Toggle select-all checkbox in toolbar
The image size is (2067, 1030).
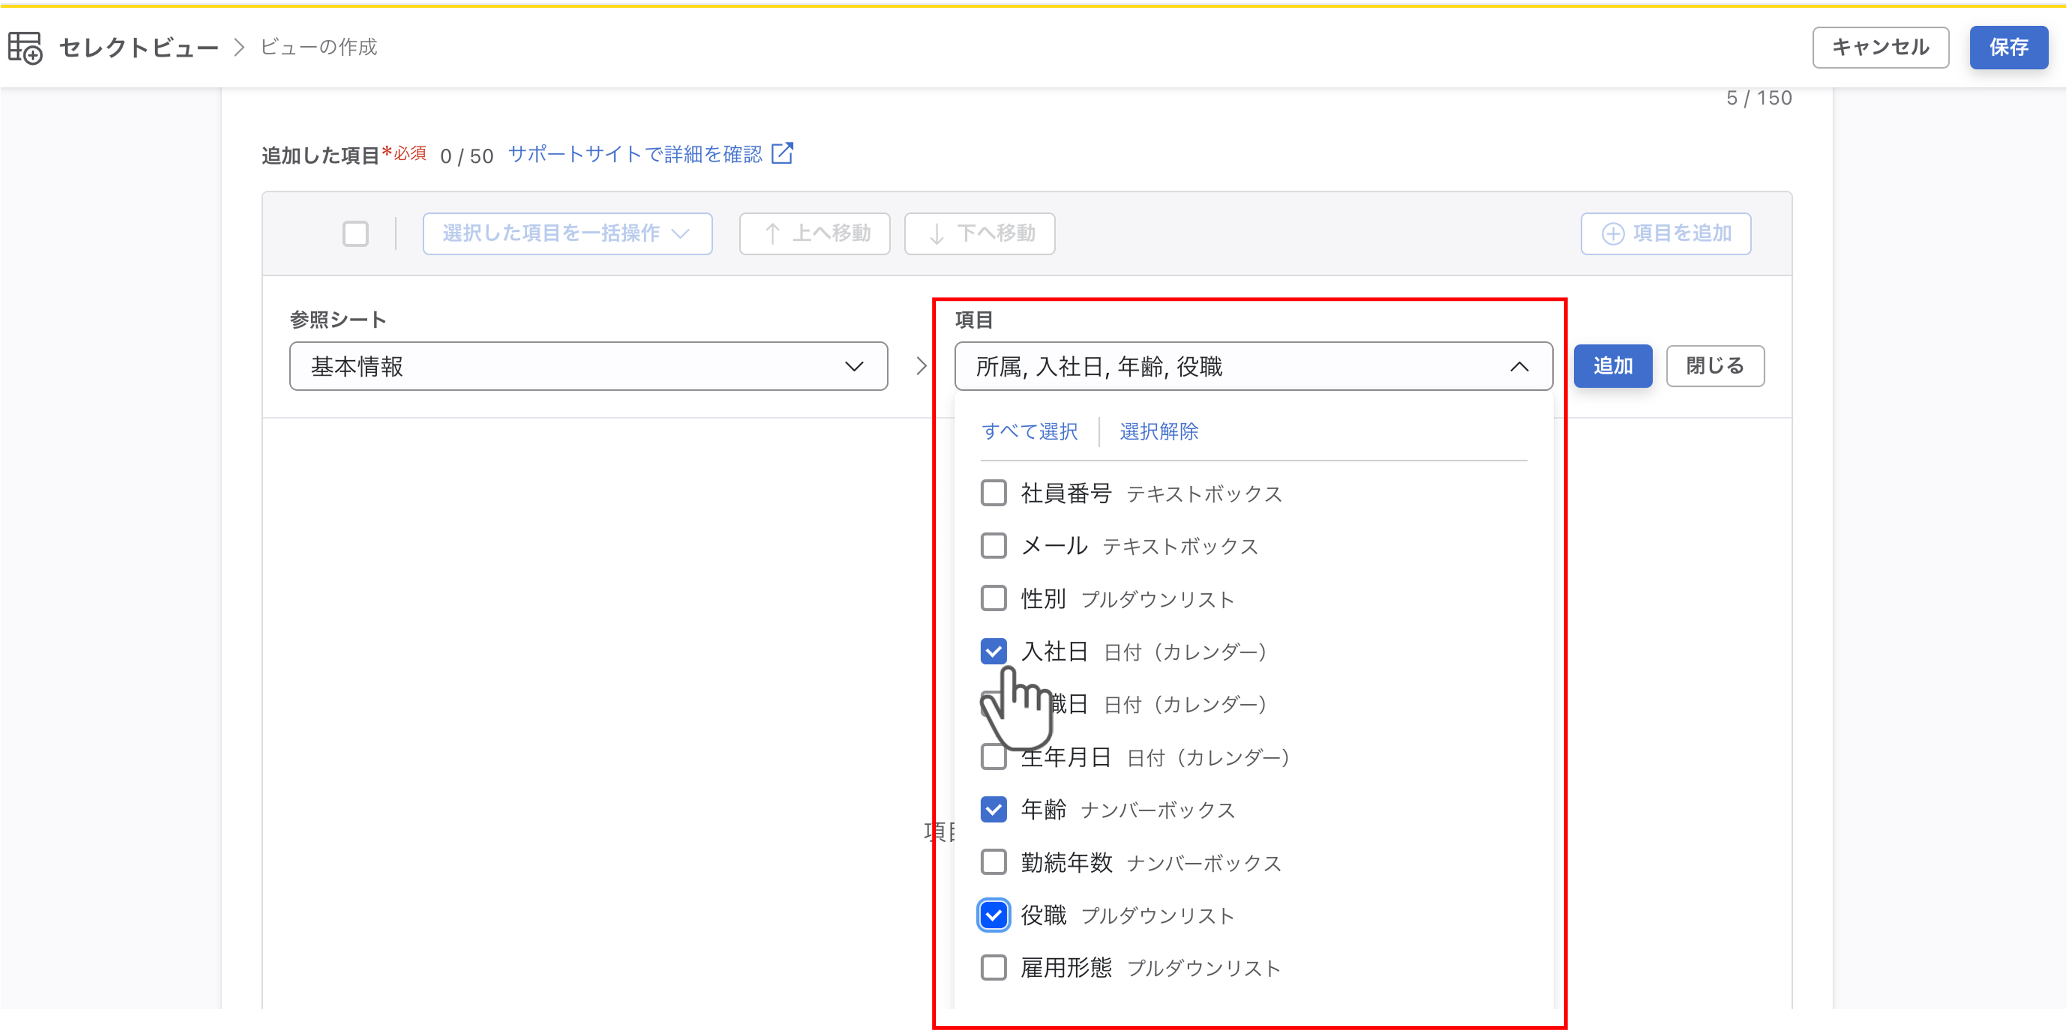click(355, 233)
